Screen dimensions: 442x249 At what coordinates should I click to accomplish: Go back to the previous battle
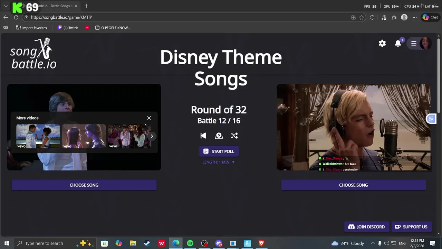[203, 136]
